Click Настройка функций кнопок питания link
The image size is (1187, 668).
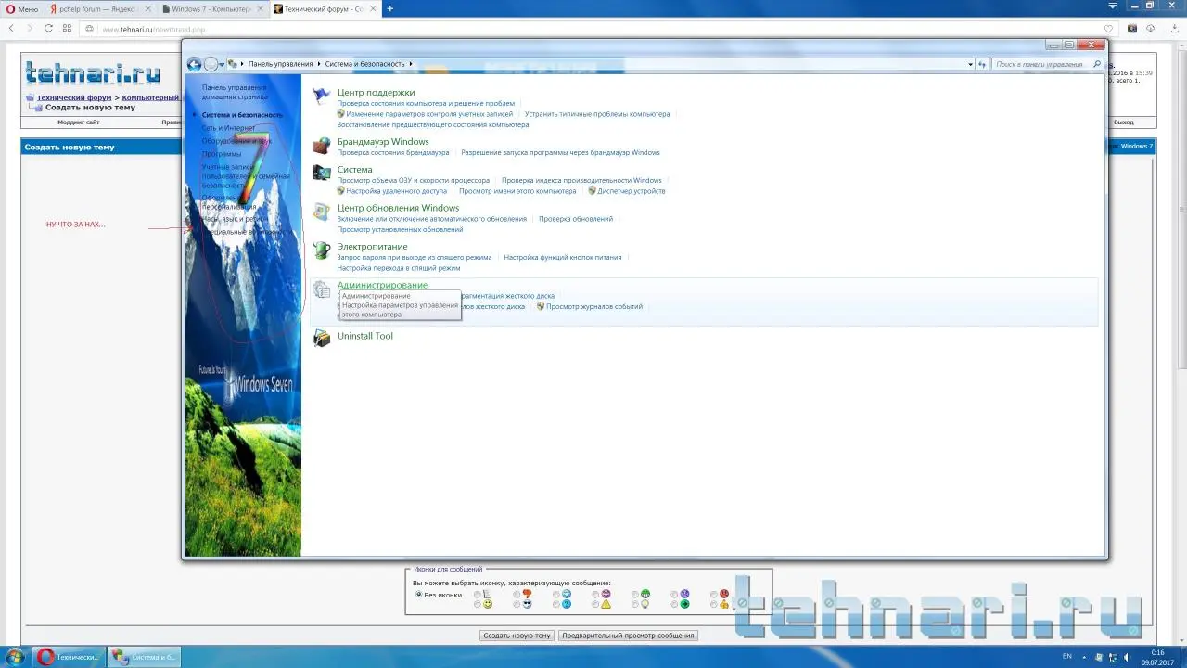pyautogui.click(x=562, y=257)
